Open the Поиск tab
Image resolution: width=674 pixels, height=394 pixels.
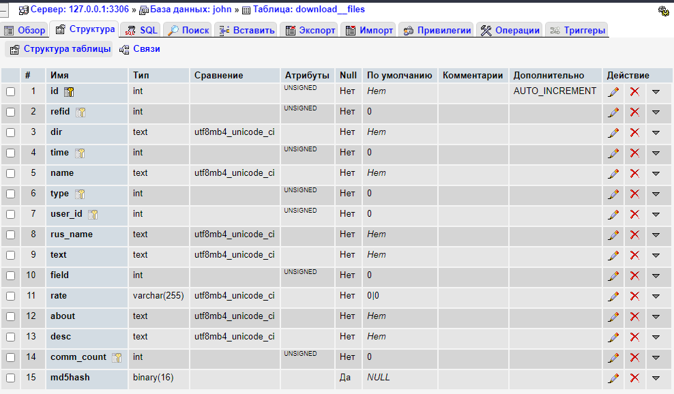tap(188, 30)
